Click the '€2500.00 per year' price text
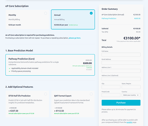Viewport: 148px width, 126px height. [61, 25]
